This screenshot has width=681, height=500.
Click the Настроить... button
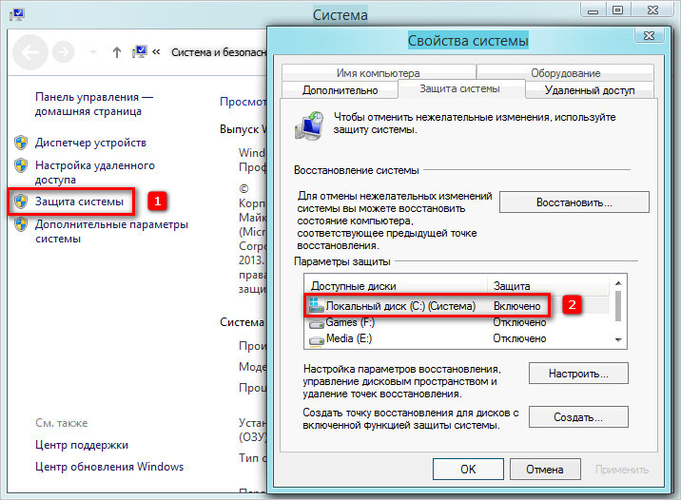click(x=578, y=374)
